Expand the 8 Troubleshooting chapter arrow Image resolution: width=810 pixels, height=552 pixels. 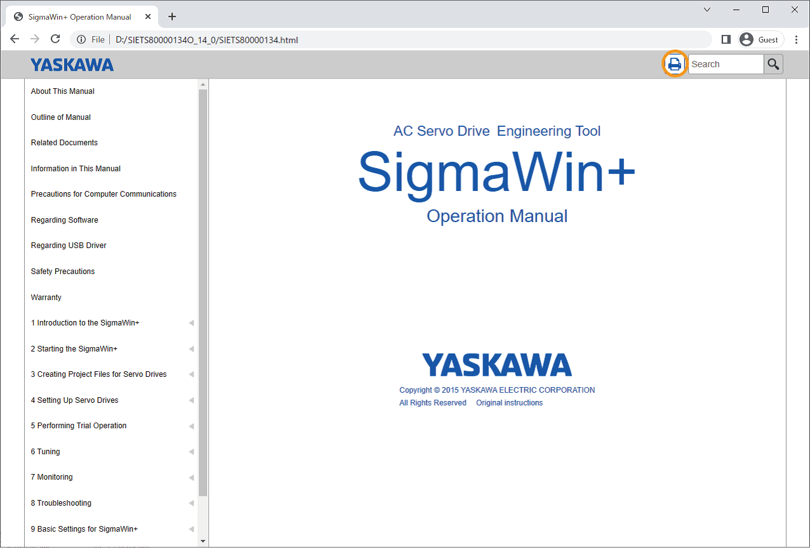point(191,503)
